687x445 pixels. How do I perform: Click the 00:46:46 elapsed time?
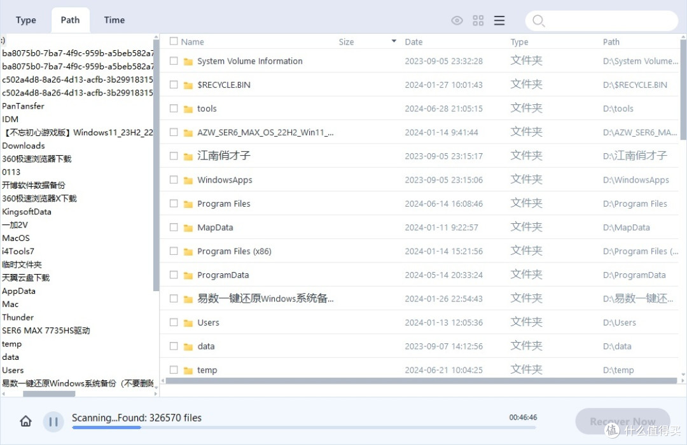point(523,418)
